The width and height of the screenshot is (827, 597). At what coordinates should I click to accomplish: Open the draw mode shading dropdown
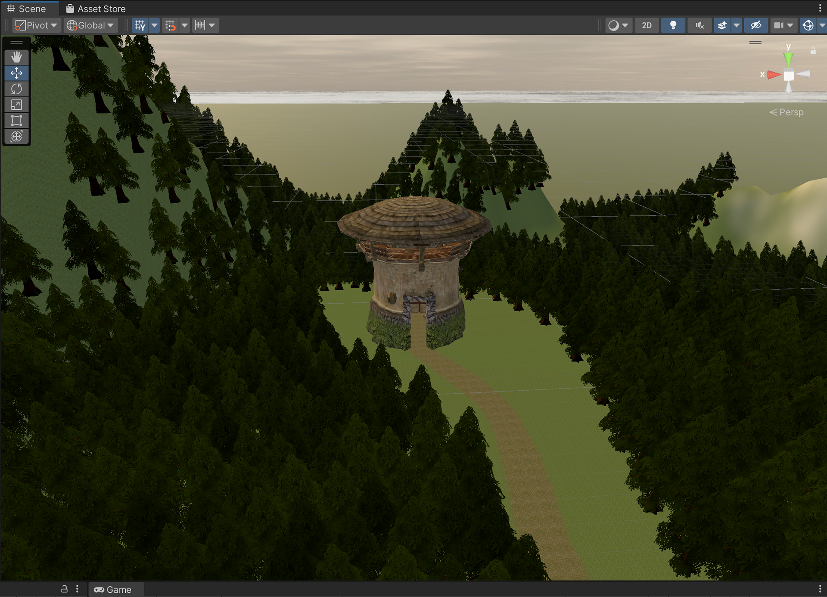click(x=618, y=25)
